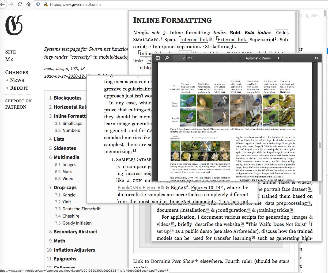Zoom out the PDF with minus button
This screenshot has width=328, height=273.
click(231, 58)
